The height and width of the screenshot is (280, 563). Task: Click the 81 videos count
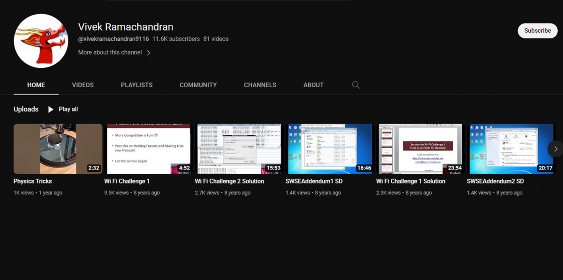(216, 39)
